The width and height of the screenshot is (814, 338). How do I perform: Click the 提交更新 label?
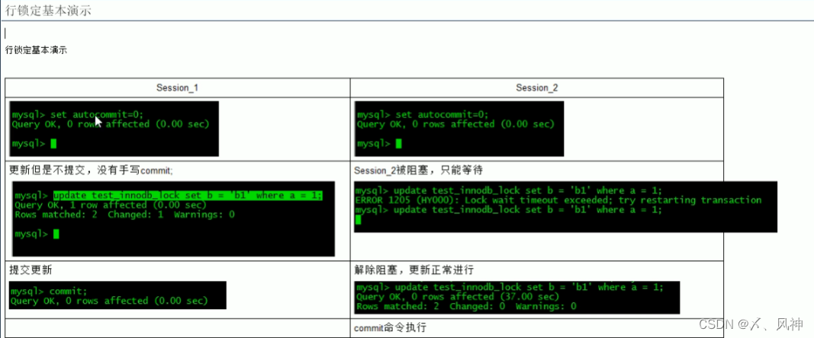31,270
